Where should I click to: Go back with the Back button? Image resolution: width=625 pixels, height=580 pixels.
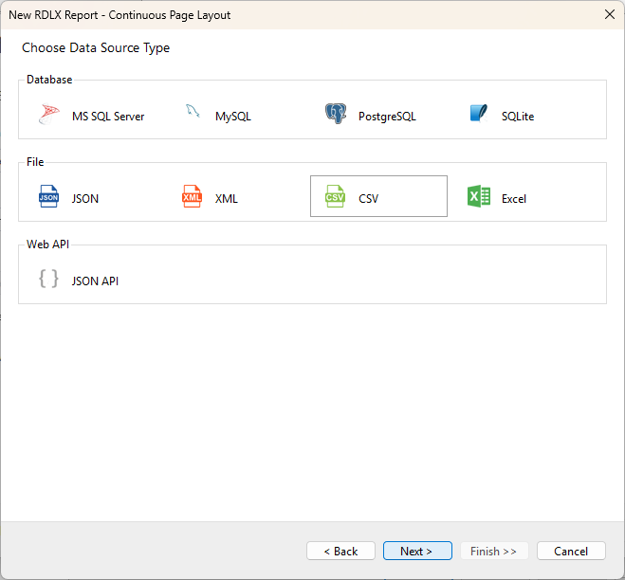tap(340, 551)
